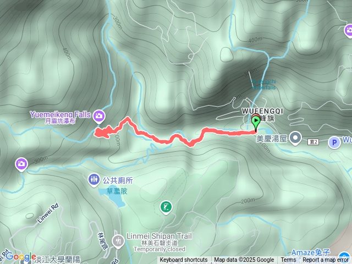Screen dimensions: 352x264
Task: Open Keyboard shortcuts
Action: (184, 260)
